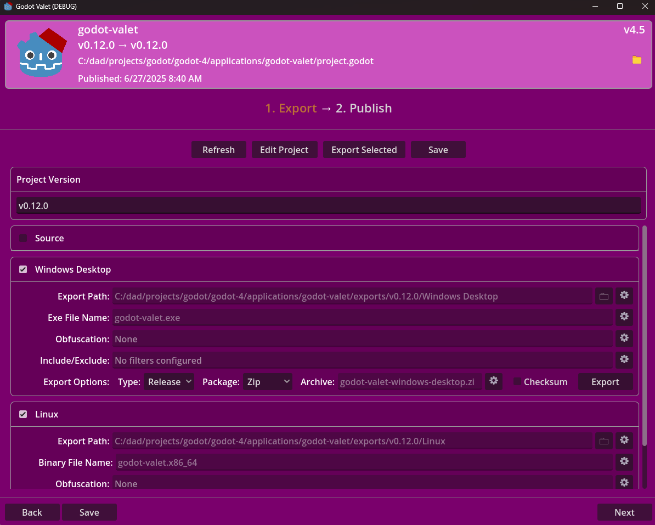Viewport: 655px width, 525px height.
Task: Open the Package dropdown showing Zip
Action: point(268,382)
